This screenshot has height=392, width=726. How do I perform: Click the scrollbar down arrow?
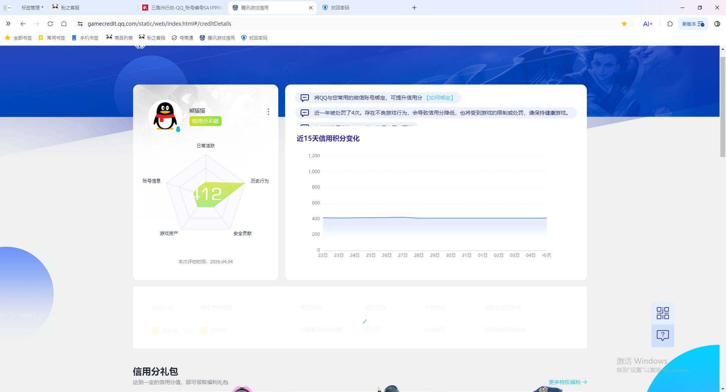click(x=723, y=389)
